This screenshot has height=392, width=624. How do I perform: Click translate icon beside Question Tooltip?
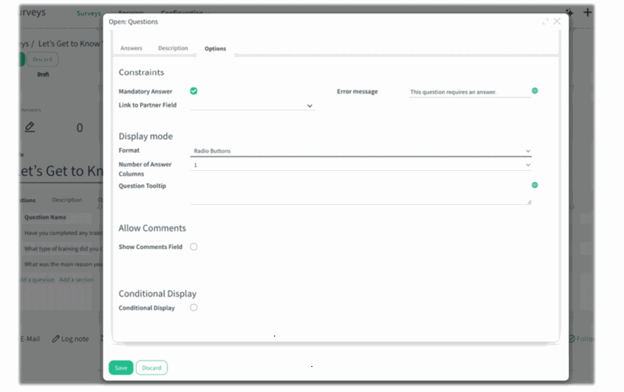[x=535, y=185]
